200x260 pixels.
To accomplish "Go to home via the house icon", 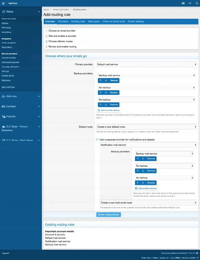I will tap(3, 3).
